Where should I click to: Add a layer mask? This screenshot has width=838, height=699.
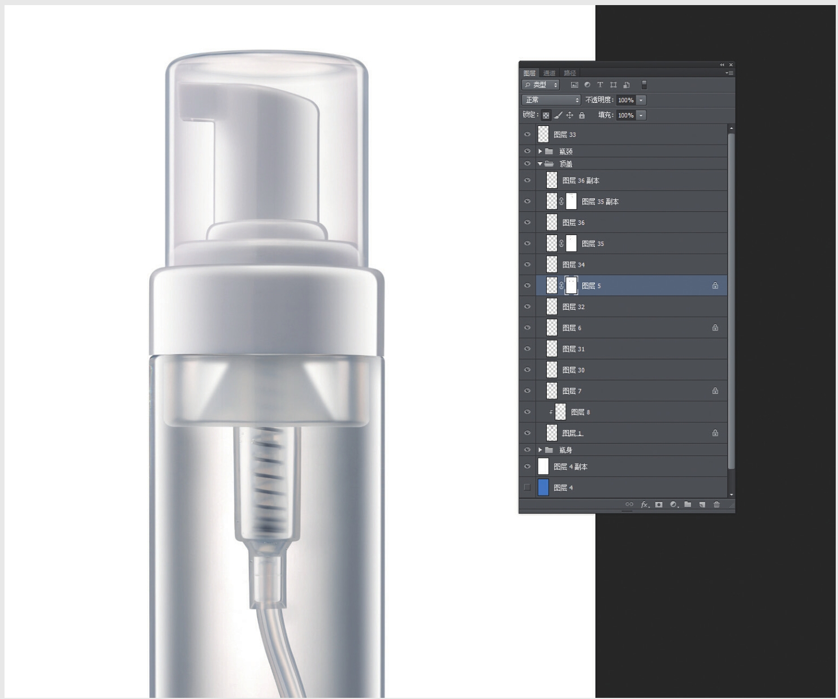tap(659, 505)
